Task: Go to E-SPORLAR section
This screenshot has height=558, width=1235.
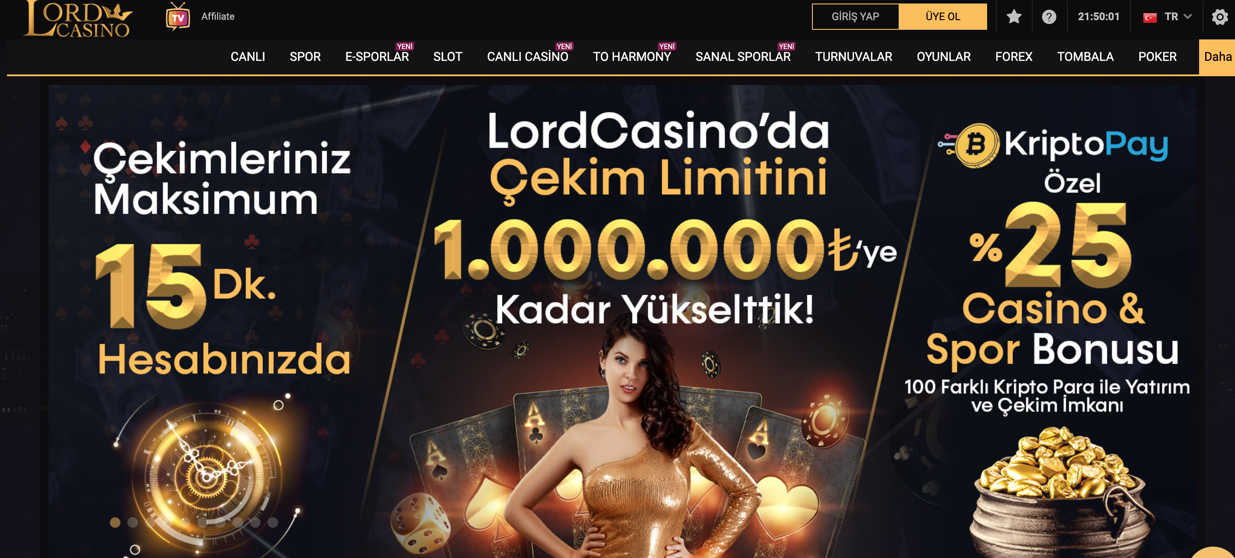Action: [x=377, y=57]
